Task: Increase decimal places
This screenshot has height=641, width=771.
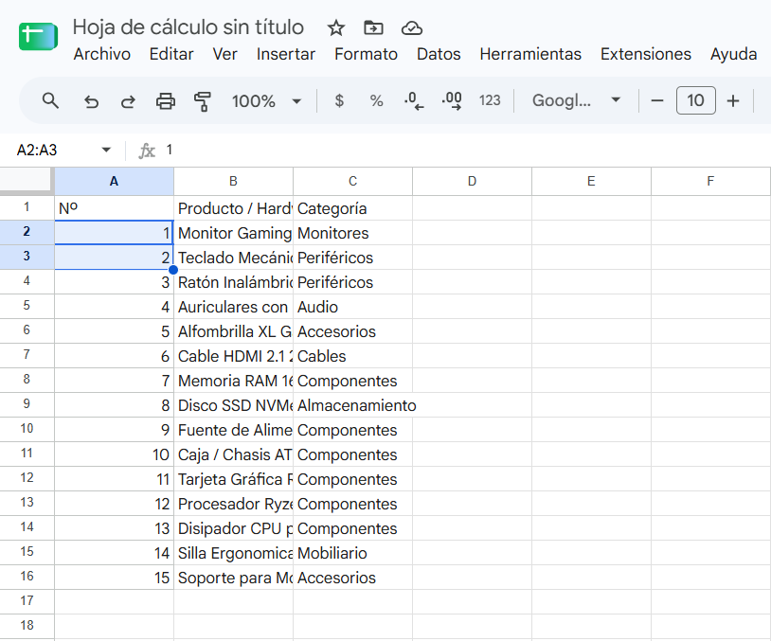Action: [x=452, y=100]
